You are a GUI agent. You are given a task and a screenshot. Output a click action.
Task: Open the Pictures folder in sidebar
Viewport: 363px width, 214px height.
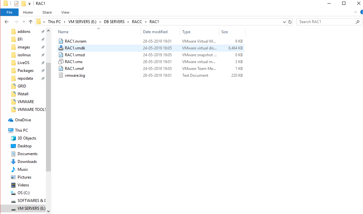24,177
